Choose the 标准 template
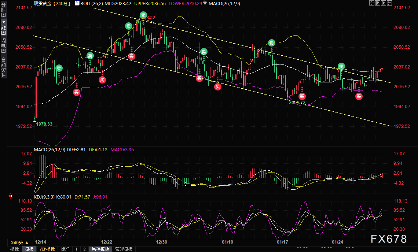Viewport: 418px width, 252px height. click(65, 249)
